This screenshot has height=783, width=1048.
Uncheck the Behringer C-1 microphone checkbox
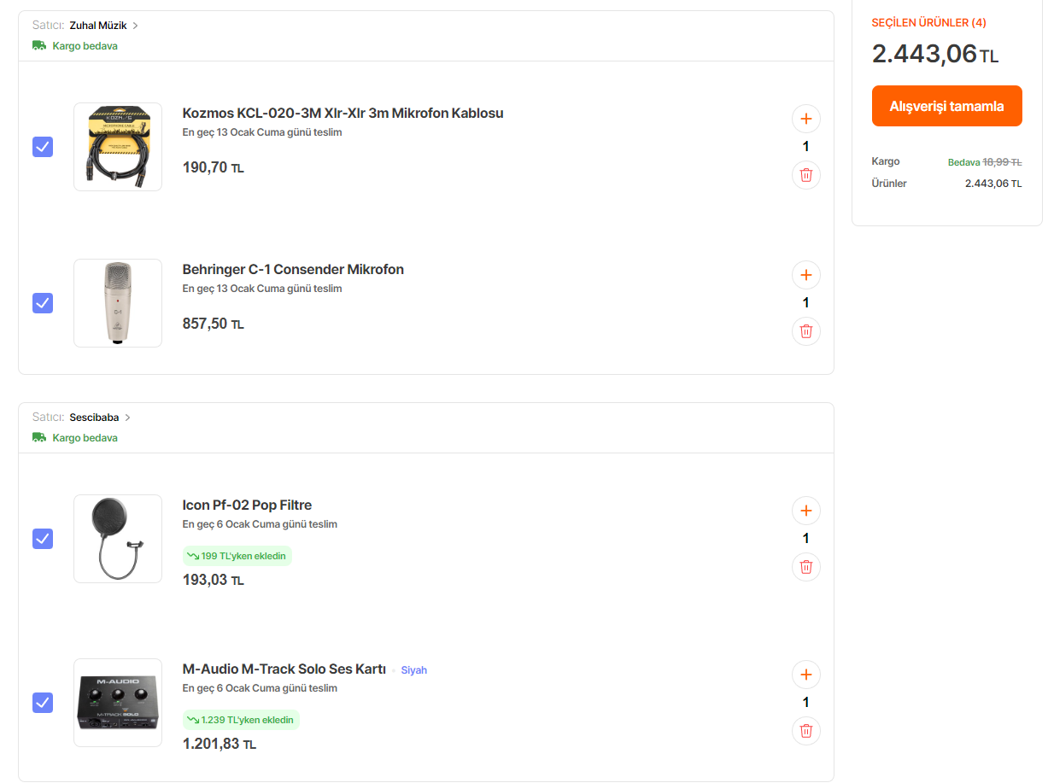(x=43, y=303)
